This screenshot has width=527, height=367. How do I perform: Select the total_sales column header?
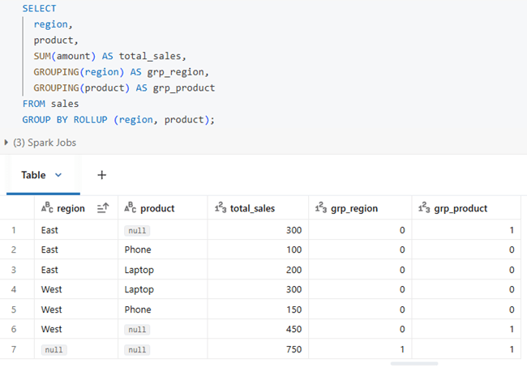252,208
